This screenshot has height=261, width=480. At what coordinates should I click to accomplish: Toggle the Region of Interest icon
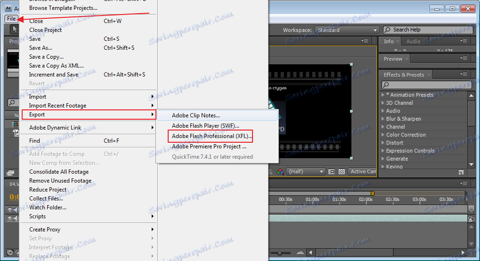(332, 172)
